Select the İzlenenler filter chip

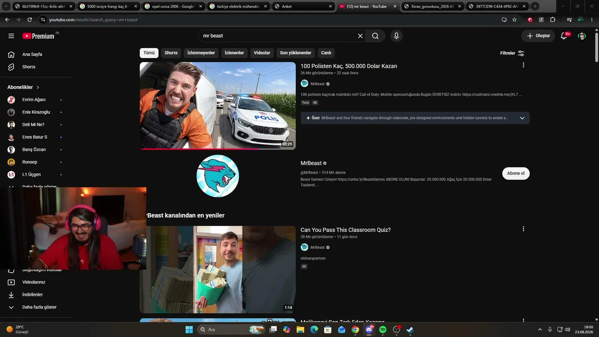click(x=234, y=53)
